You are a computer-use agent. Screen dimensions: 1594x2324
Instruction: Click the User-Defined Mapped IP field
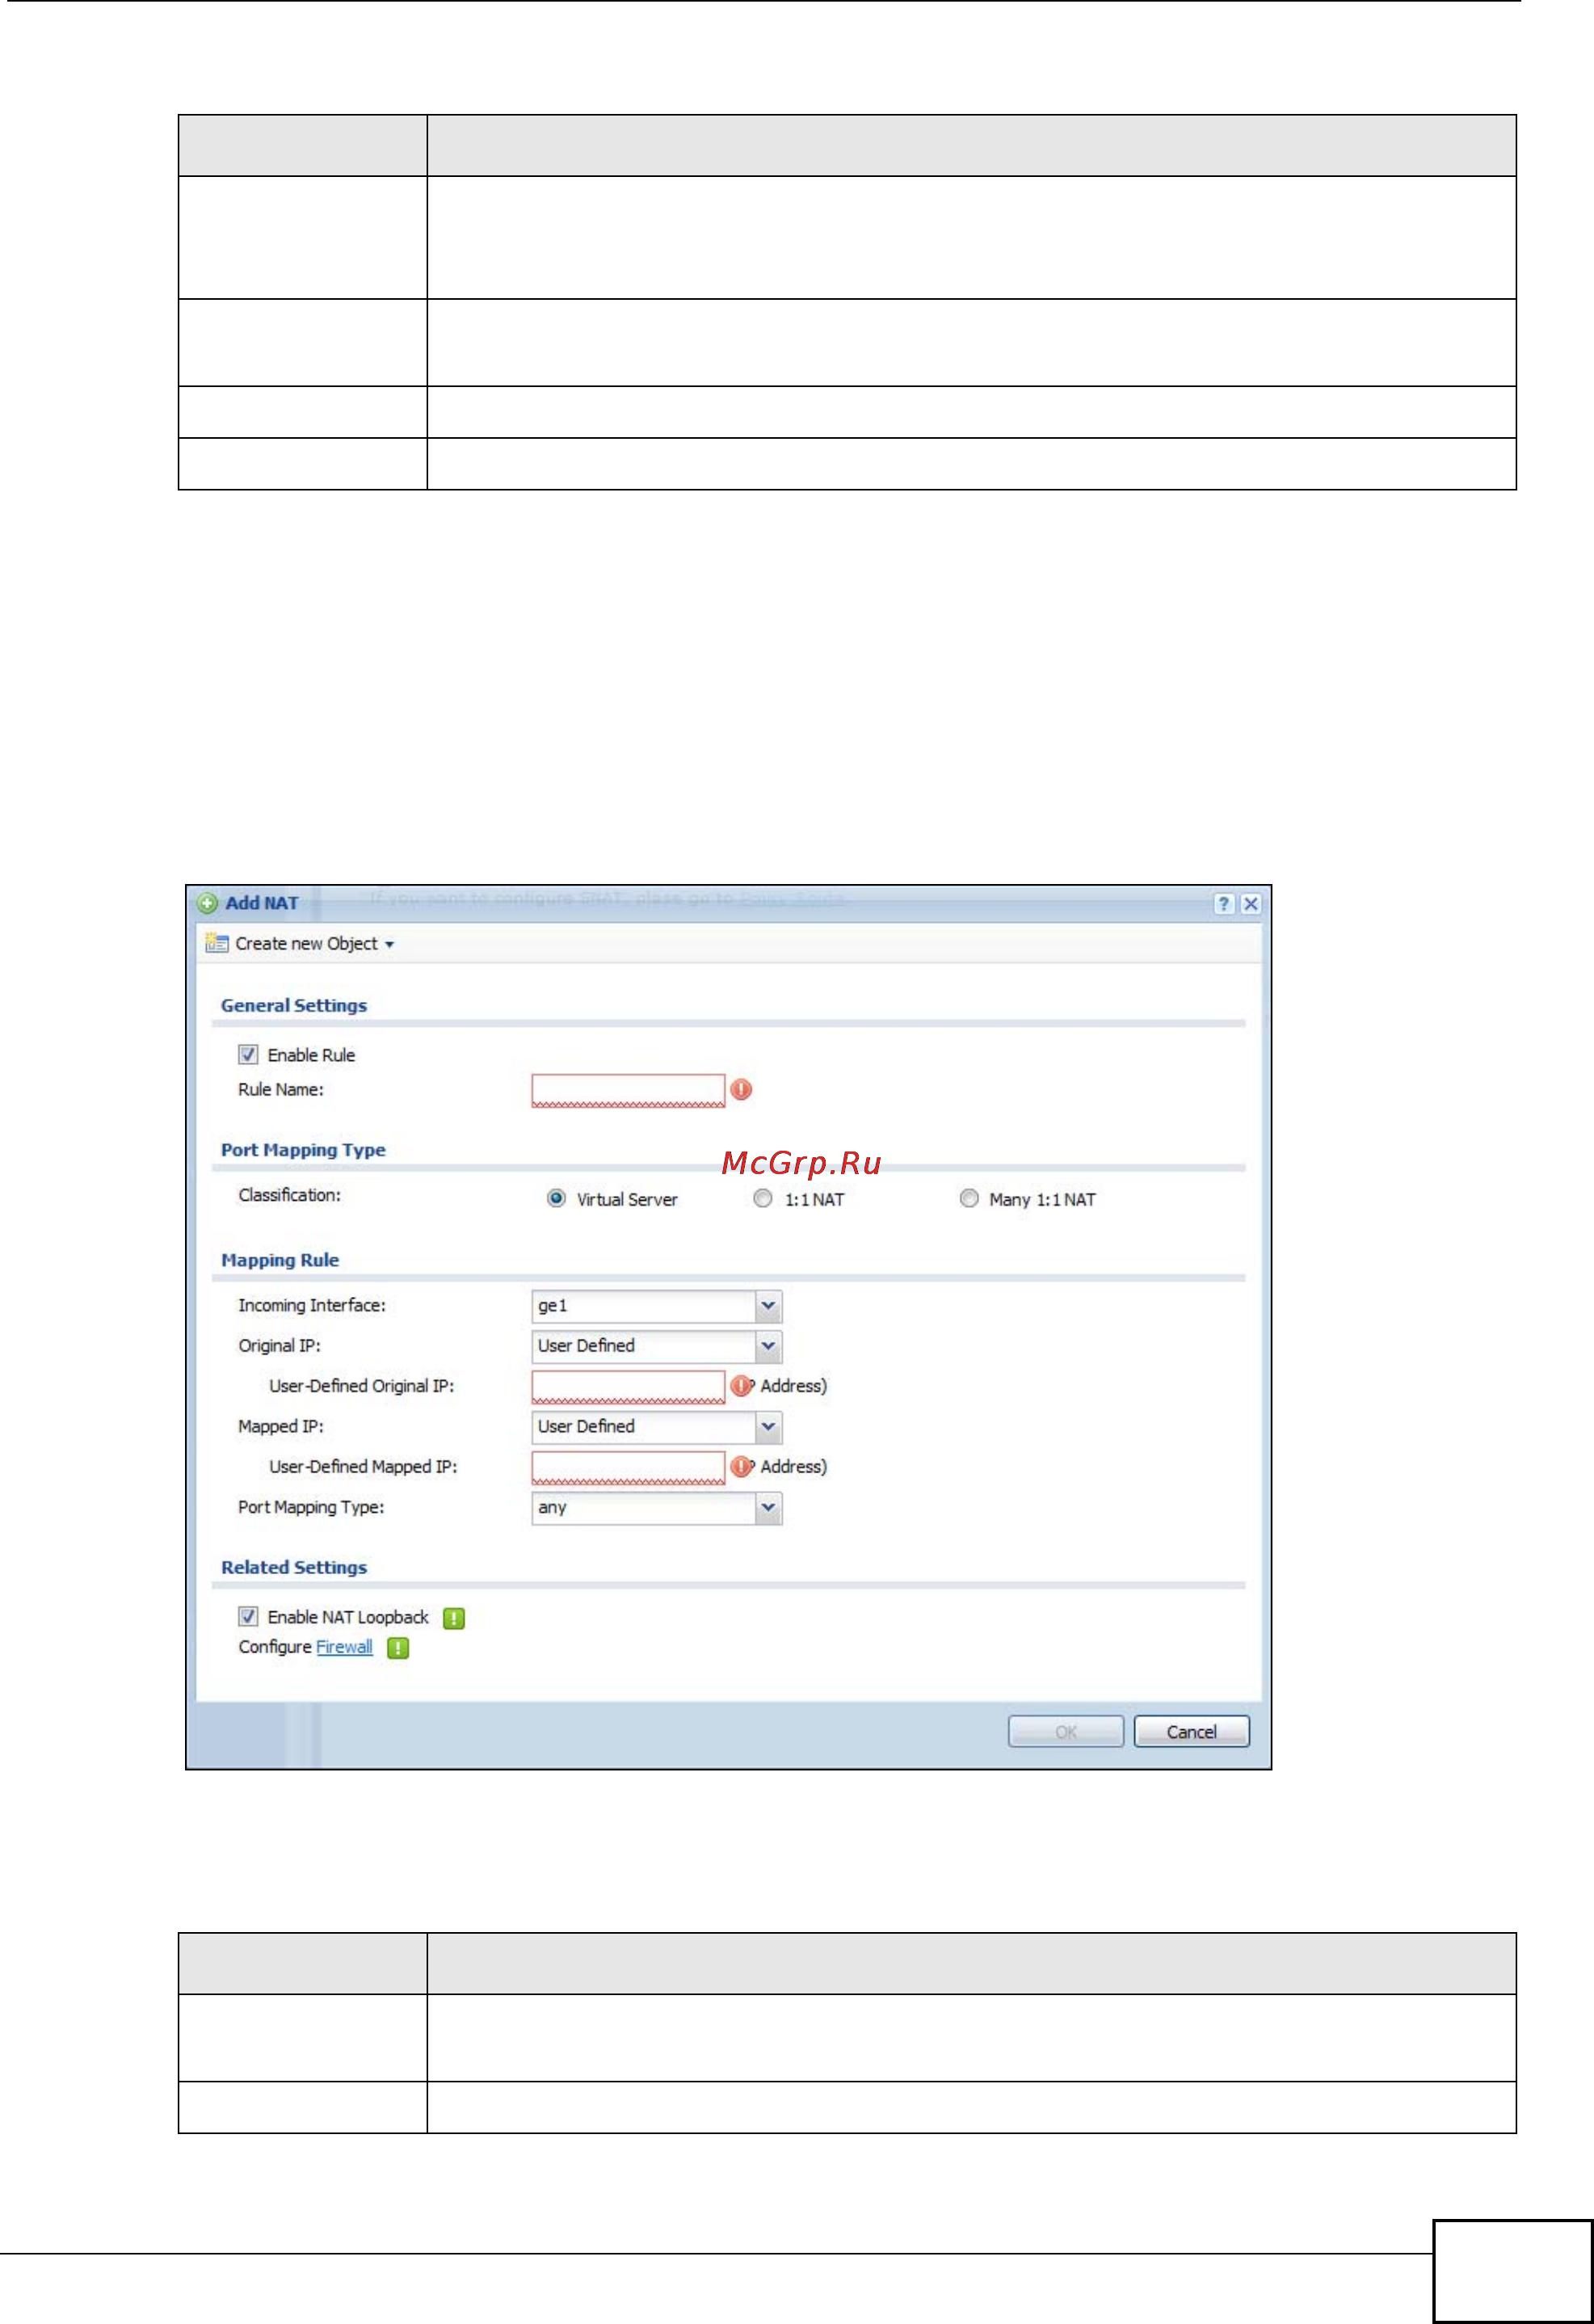coord(628,1467)
